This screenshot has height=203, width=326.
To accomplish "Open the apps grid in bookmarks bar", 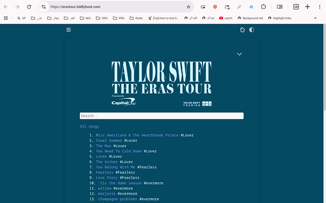I will pyautogui.click(x=6, y=18).
